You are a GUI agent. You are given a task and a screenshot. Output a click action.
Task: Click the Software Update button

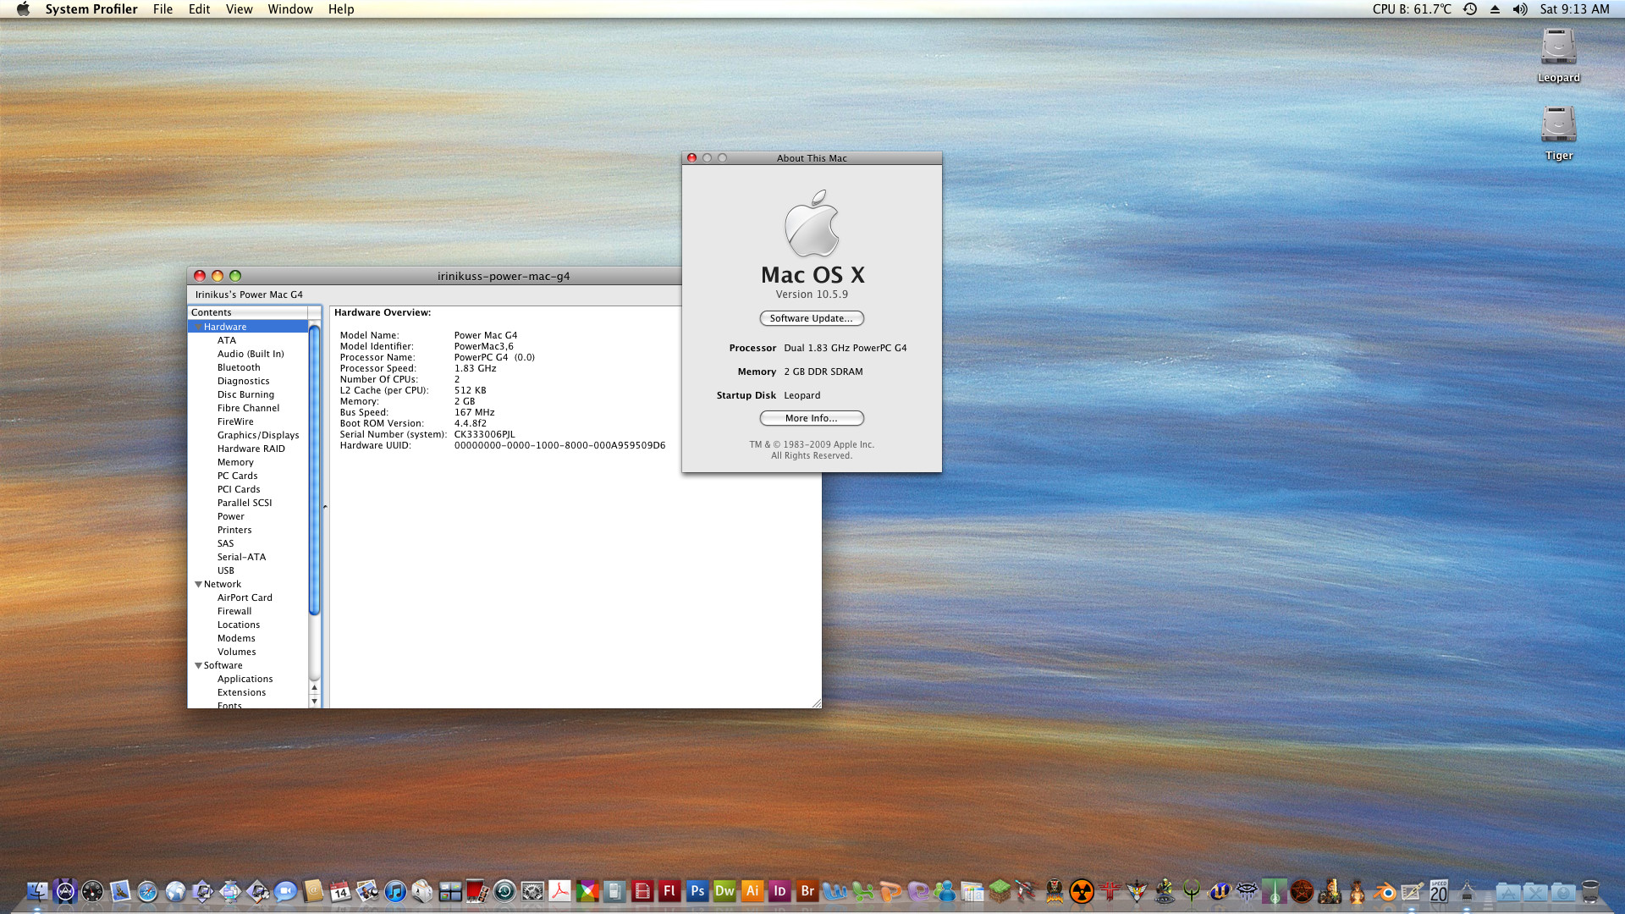pos(811,318)
